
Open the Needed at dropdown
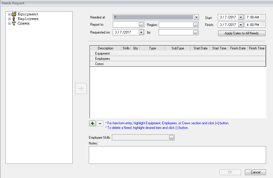click(x=196, y=17)
